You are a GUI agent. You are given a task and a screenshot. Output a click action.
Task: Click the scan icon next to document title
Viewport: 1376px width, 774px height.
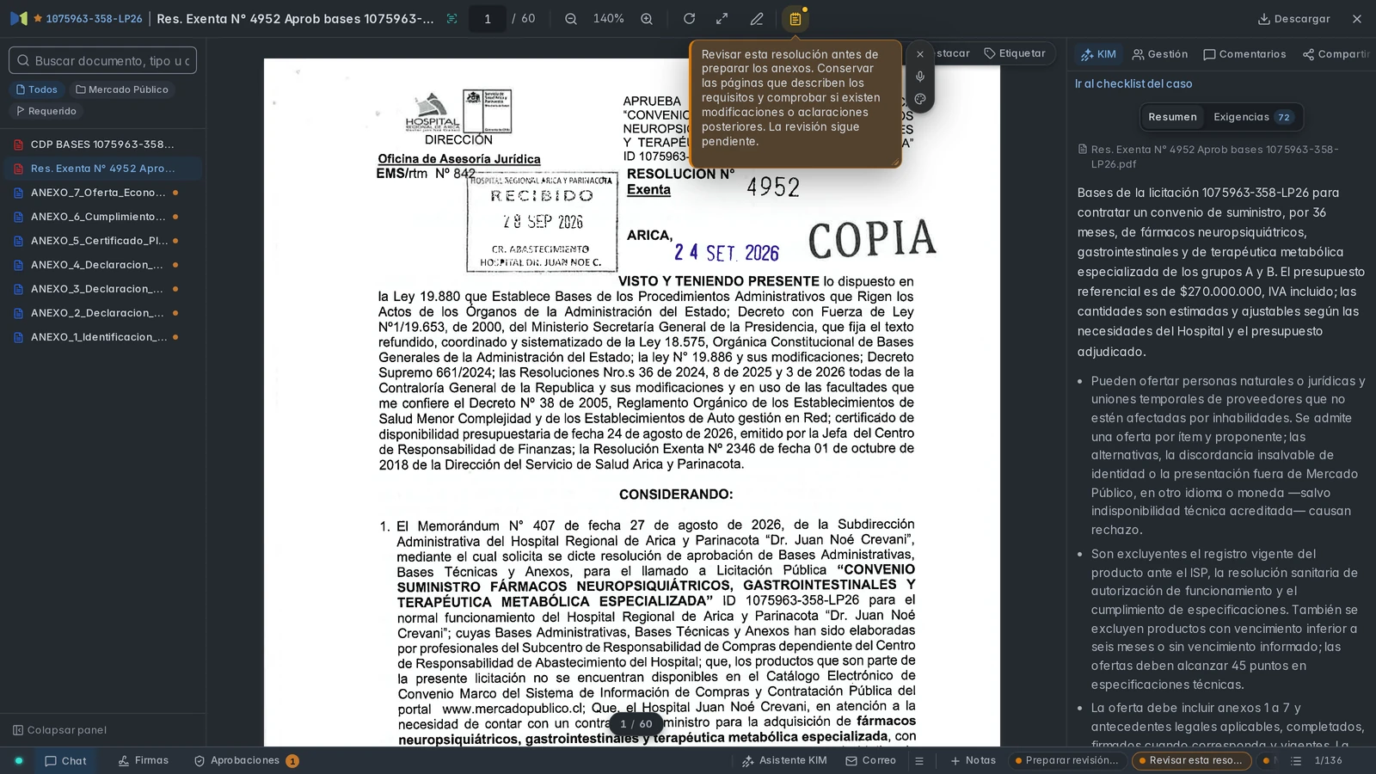click(x=452, y=19)
